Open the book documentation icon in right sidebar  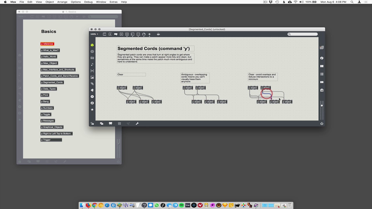click(322, 82)
